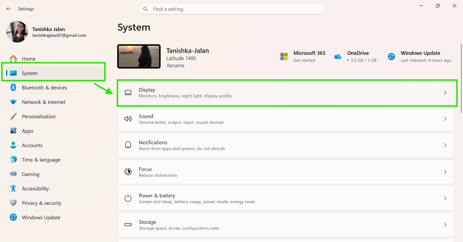Click the 'System' page heading
The image size is (463, 242).
tap(134, 27)
